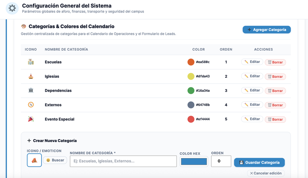
Task: Click the ACCIONES column header
Action: click(x=263, y=50)
